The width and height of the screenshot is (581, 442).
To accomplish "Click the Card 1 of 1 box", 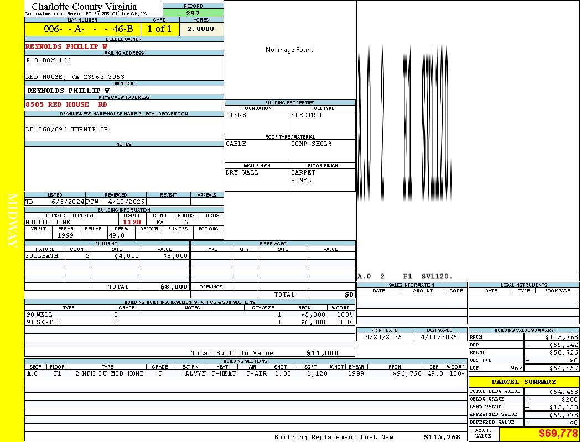I will point(160,29).
